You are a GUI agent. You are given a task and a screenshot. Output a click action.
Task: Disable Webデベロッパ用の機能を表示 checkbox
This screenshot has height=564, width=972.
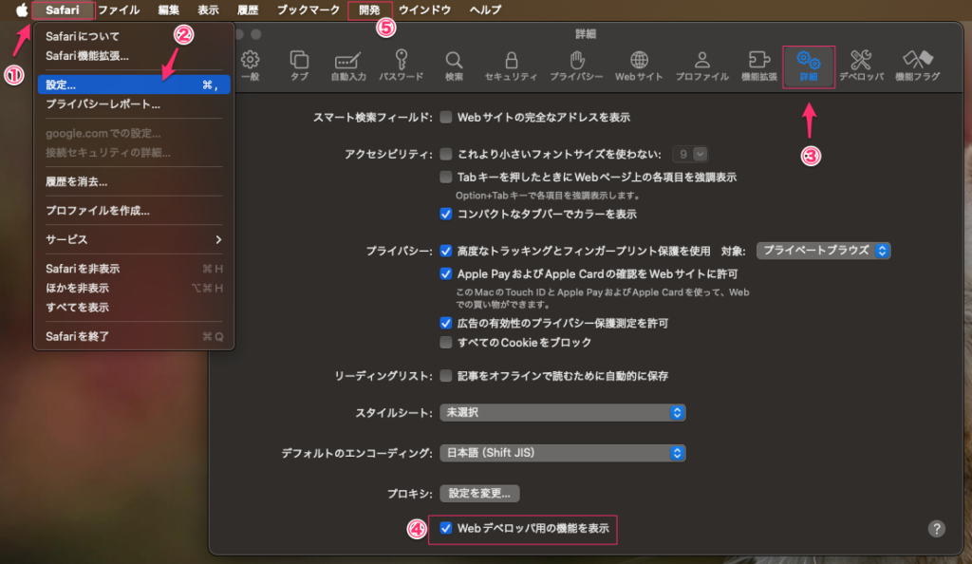point(446,527)
